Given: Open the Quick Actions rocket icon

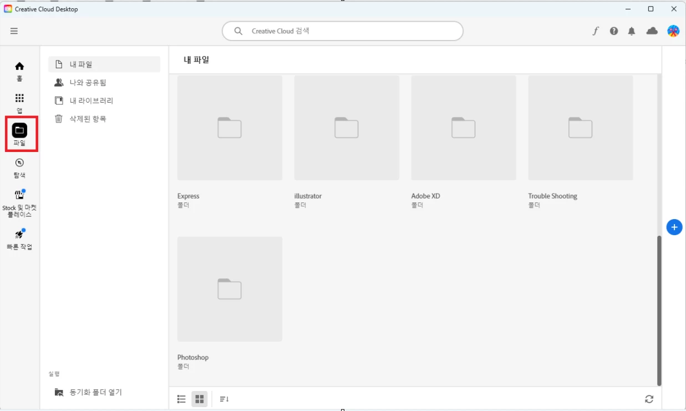Looking at the screenshot, I should pyautogui.click(x=20, y=234).
